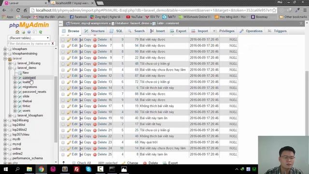Expand the khoapham database node
Screen dimensions: 309x174
coord(5,49)
